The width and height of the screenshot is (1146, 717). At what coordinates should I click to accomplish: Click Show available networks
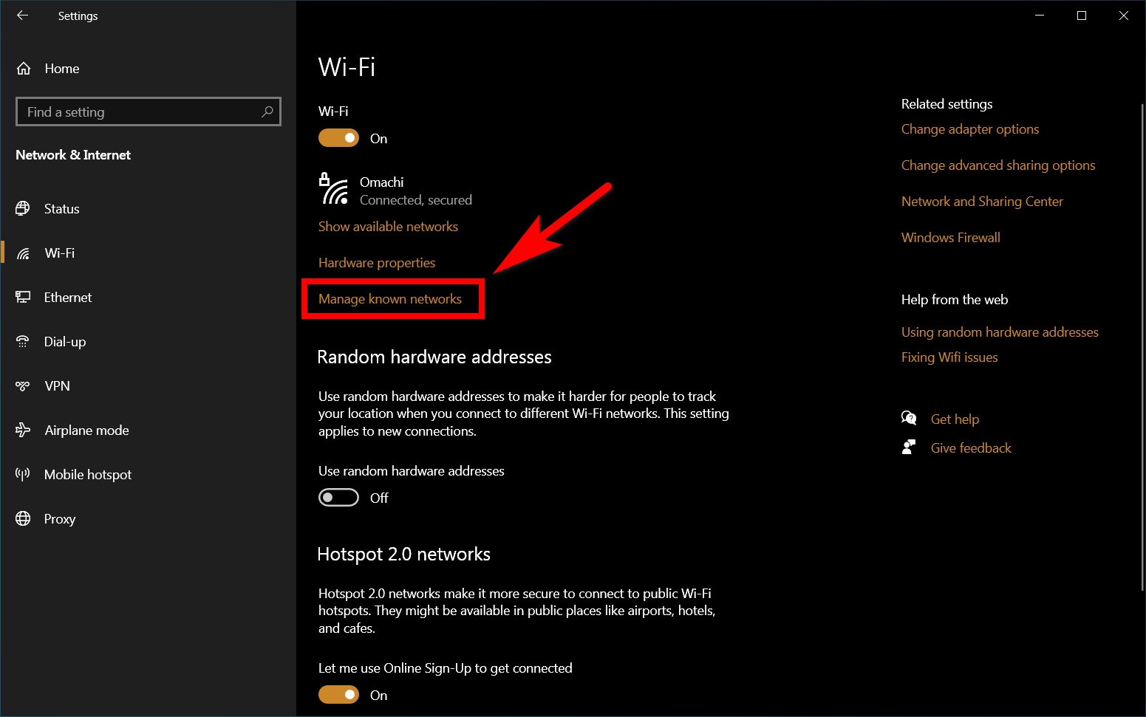pos(388,226)
